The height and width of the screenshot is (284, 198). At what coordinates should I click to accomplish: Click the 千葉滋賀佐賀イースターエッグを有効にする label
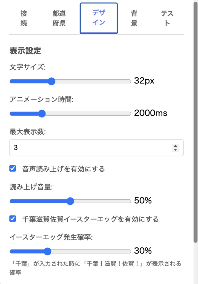[x=90, y=219]
